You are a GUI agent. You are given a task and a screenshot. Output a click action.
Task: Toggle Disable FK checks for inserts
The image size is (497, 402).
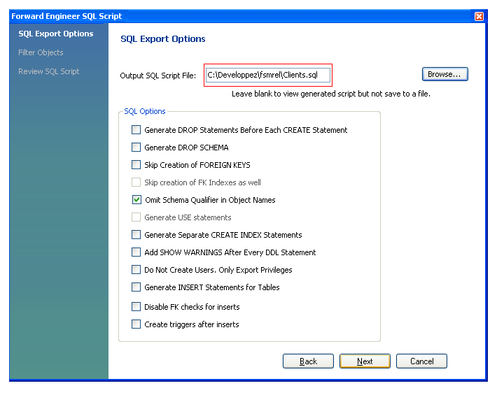click(x=136, y=307)
